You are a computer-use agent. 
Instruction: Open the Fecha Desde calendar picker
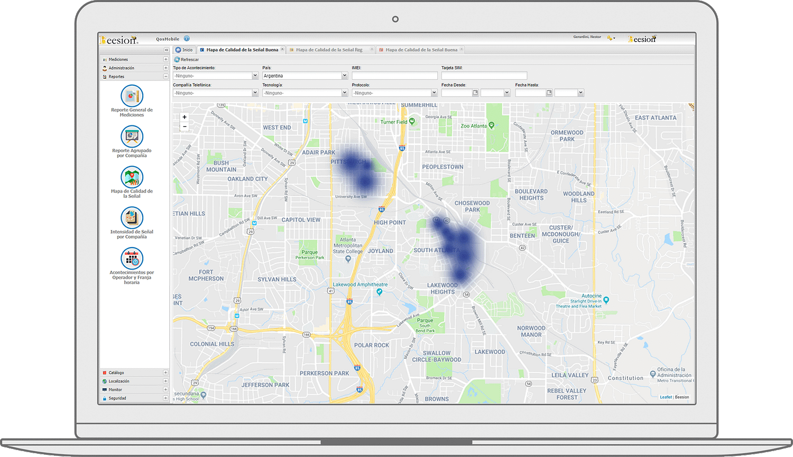click(475, 93)
